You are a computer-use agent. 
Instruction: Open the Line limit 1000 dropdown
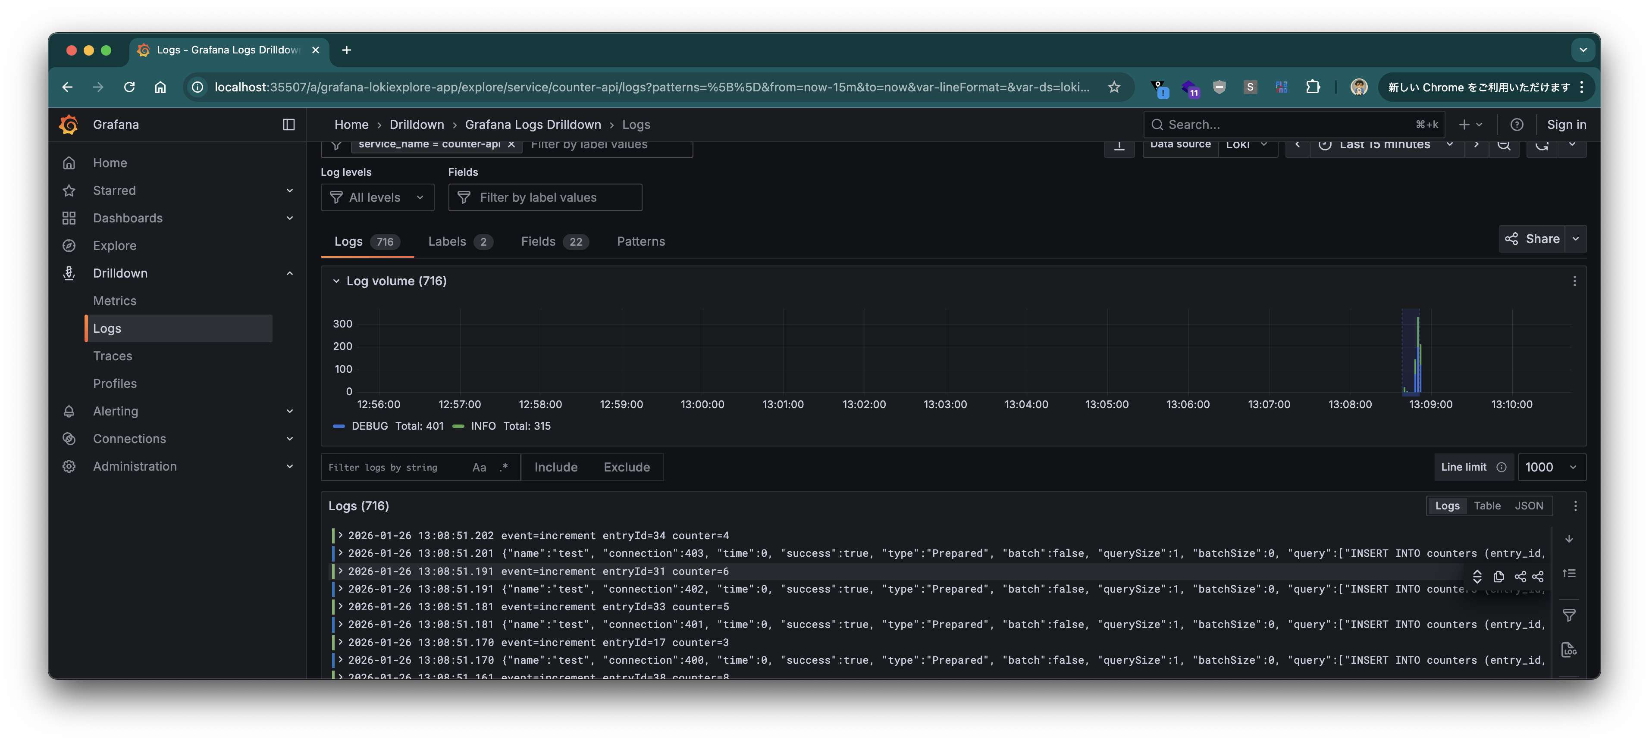1550,467
